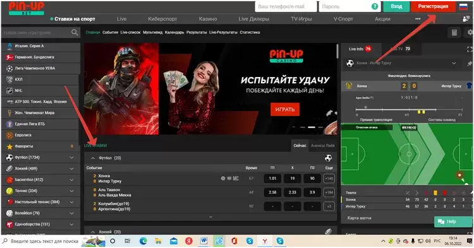The width and height of the screenshot is (474, 248).
Task: Click the ИГРАТЬ button on casino banner
Action: pos(285,110)
